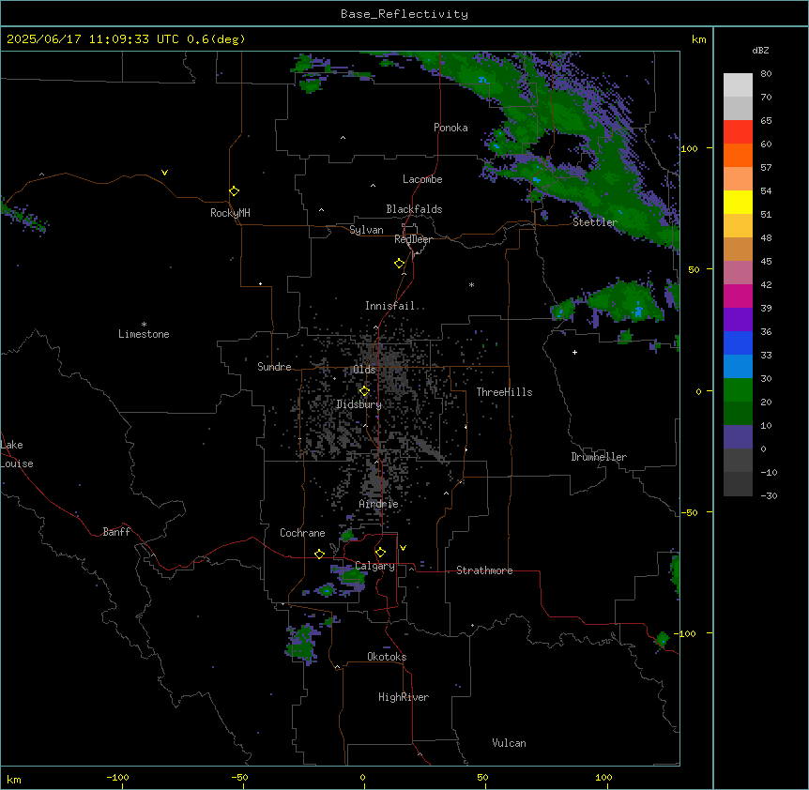Click the Ponoka city label
Image resolution: width=809 pixels, height=790 pixels.
450,128
